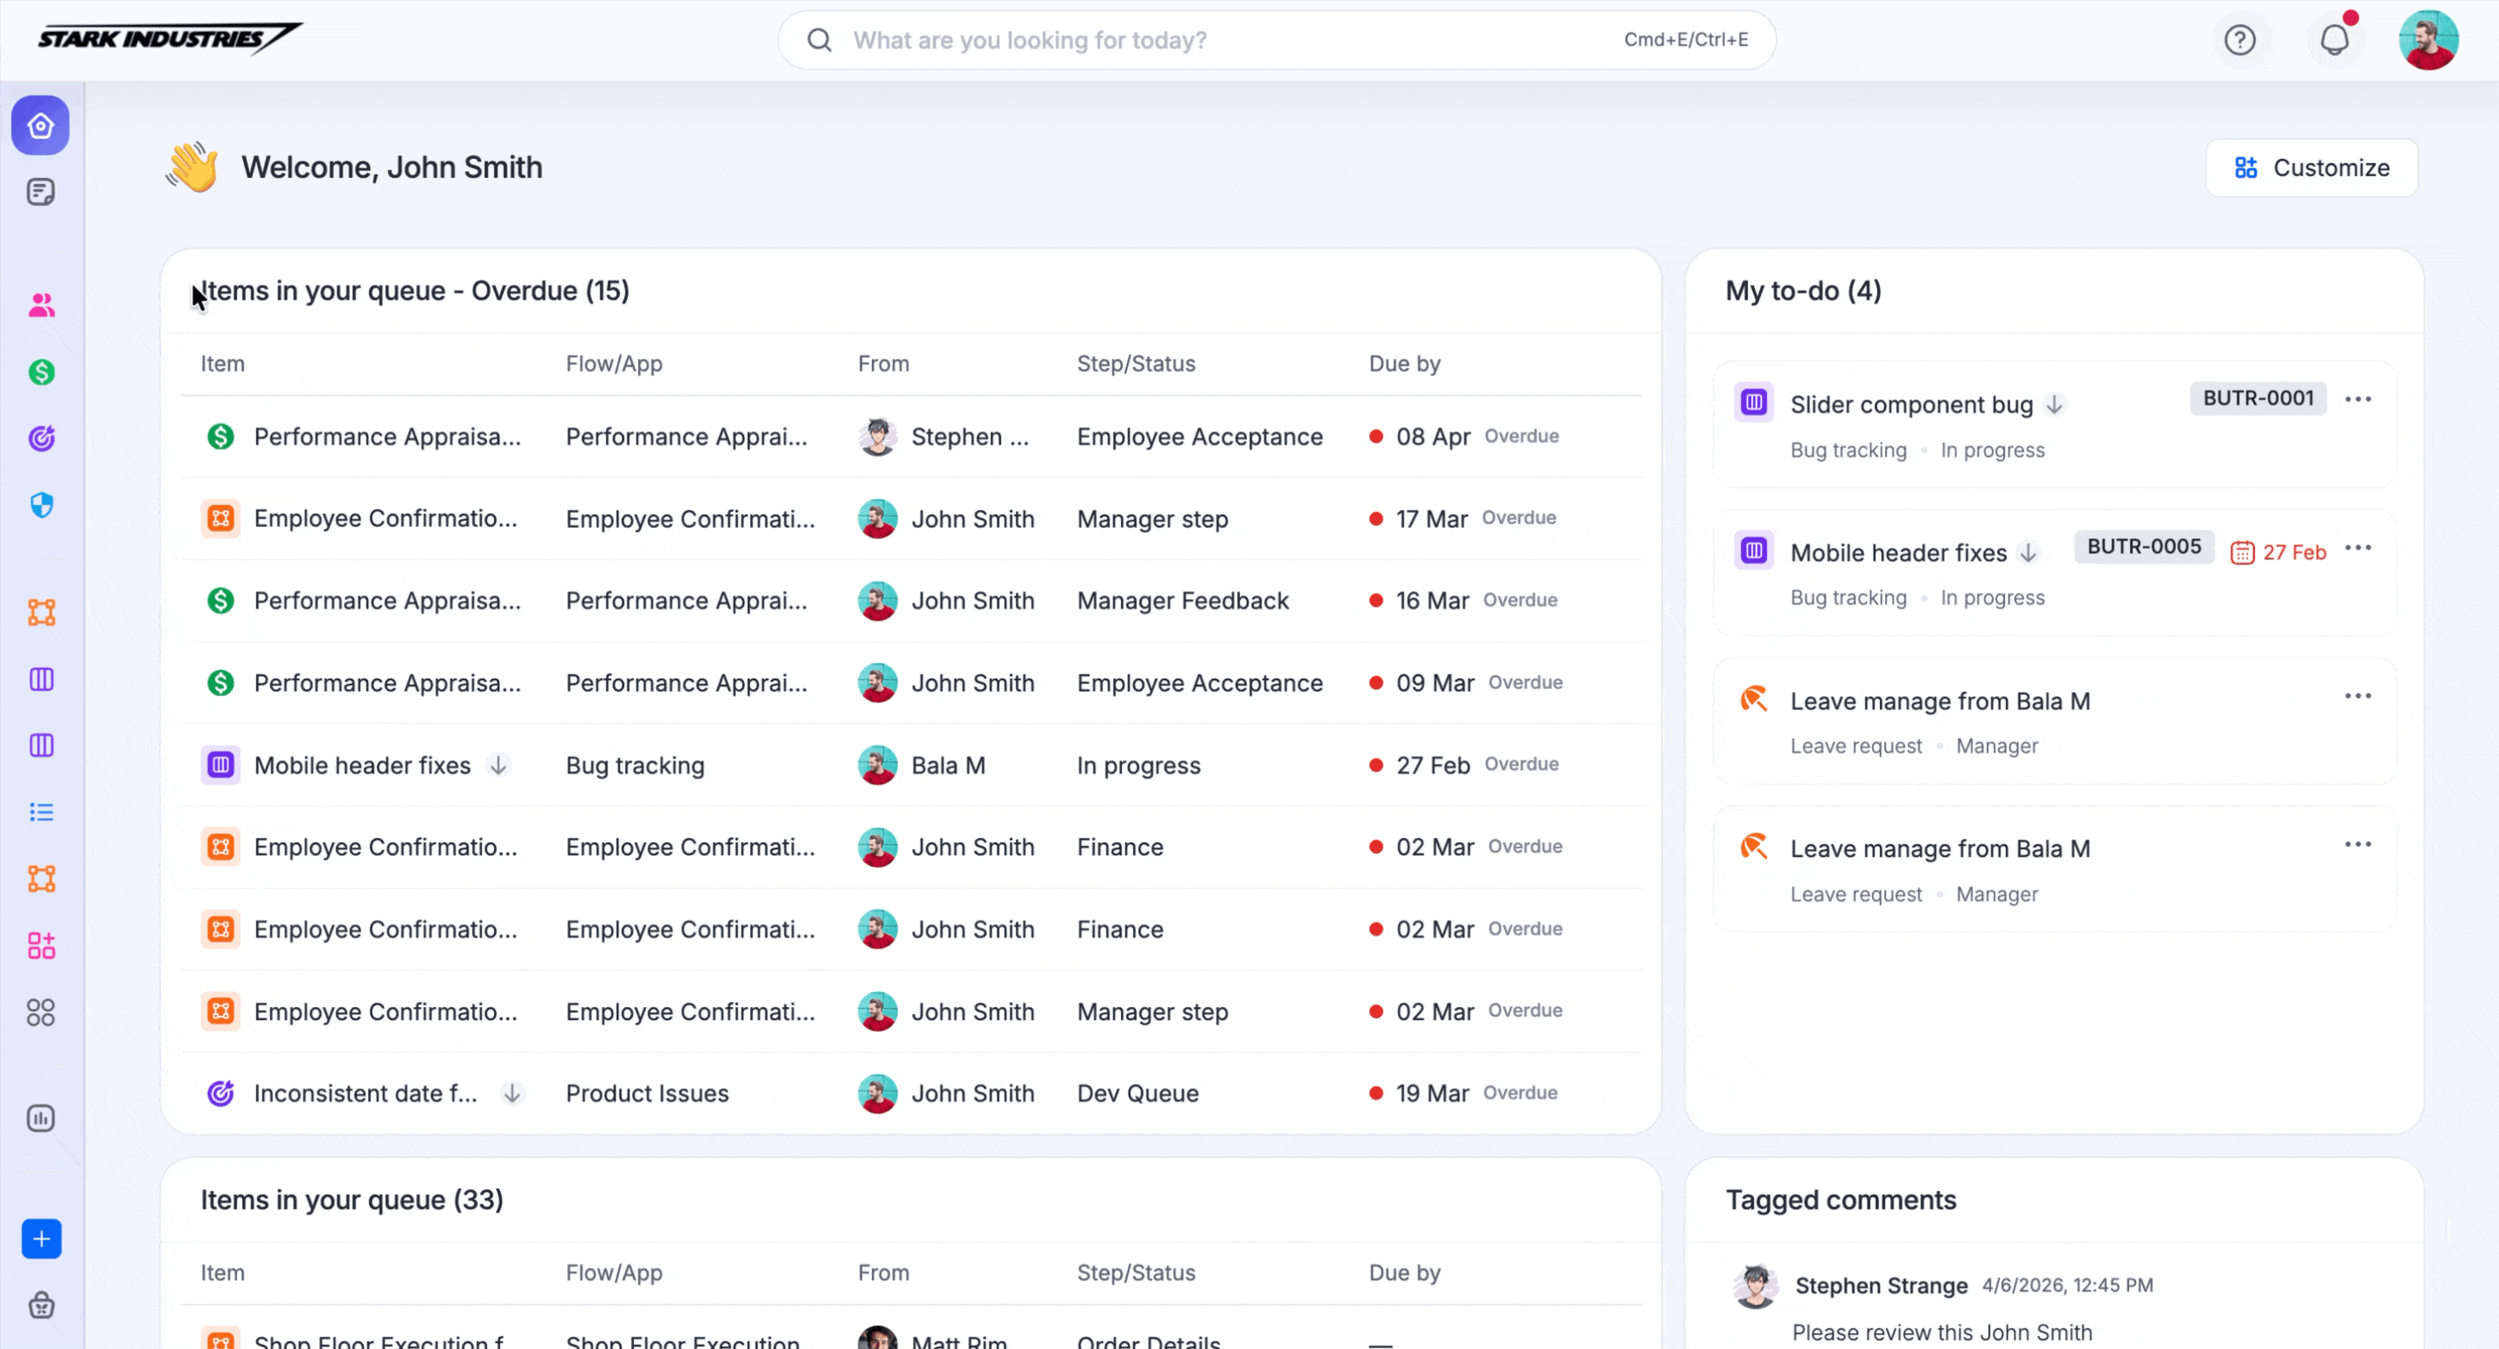This screenshot has width=2499, height=1349.
Task: Open the help question mark icon
Action: 2239,40
